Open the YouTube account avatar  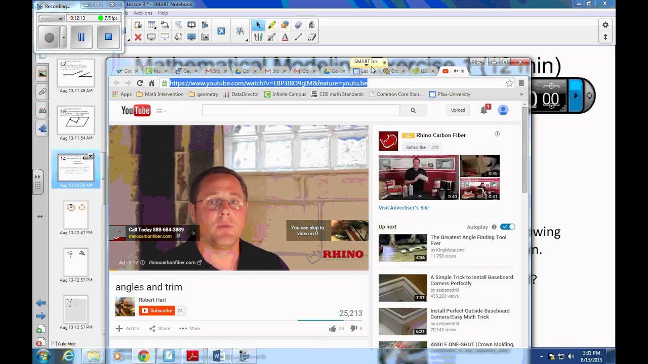pos(503,110)
